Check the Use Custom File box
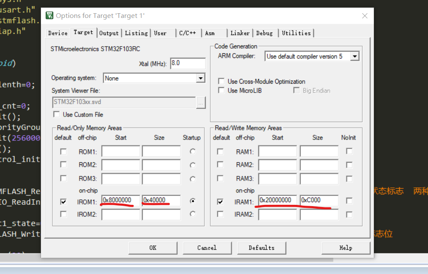 click(x=56, y=114)
